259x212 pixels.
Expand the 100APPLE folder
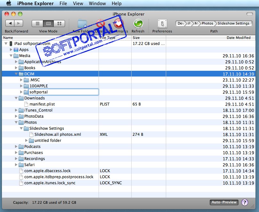click(21, 86)
